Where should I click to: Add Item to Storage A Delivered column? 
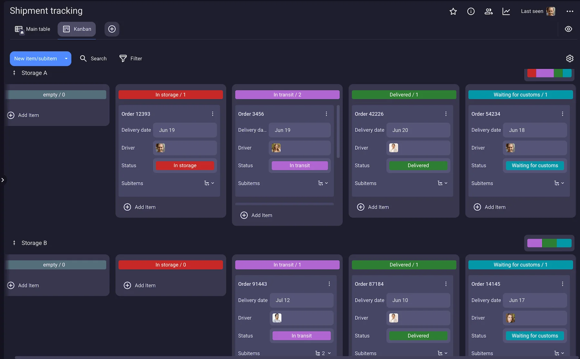(373, 207)
